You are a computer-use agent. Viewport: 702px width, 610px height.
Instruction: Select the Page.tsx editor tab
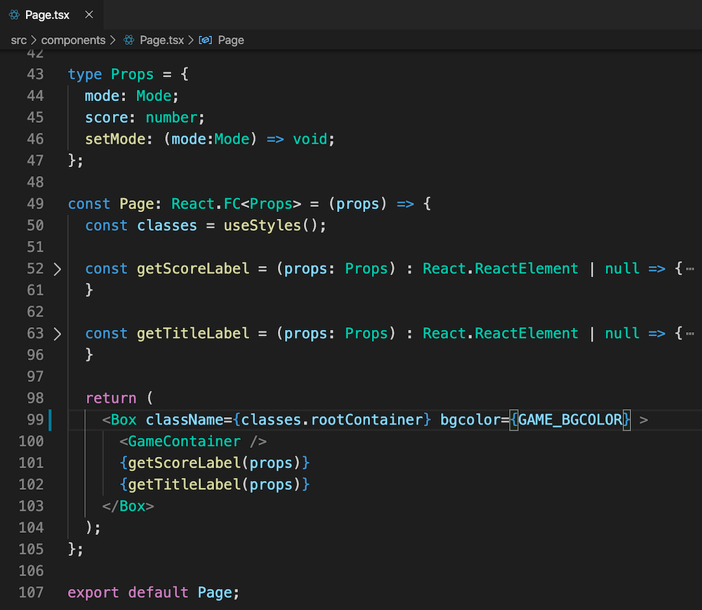coord(49,14)
